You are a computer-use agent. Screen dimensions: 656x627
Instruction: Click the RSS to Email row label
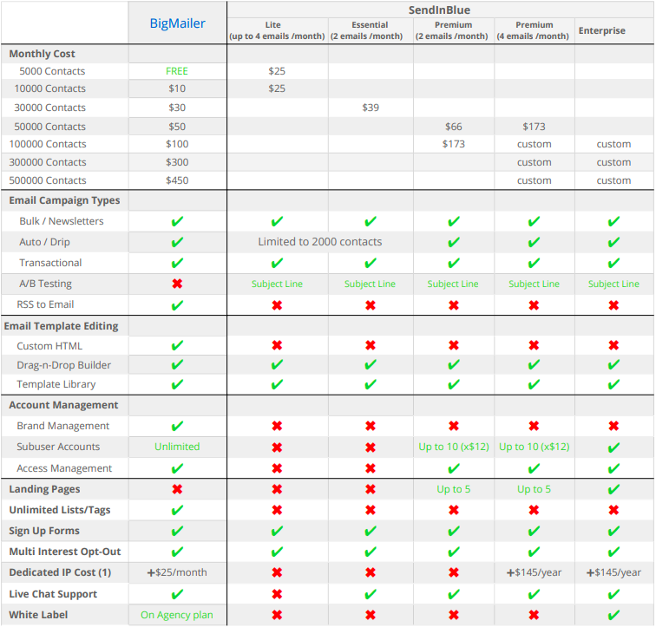click(x=45, y=304)
